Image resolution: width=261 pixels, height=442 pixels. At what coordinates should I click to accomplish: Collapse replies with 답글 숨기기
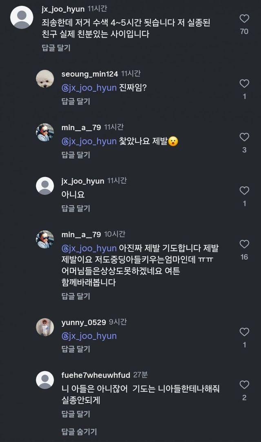pos(79,431)
